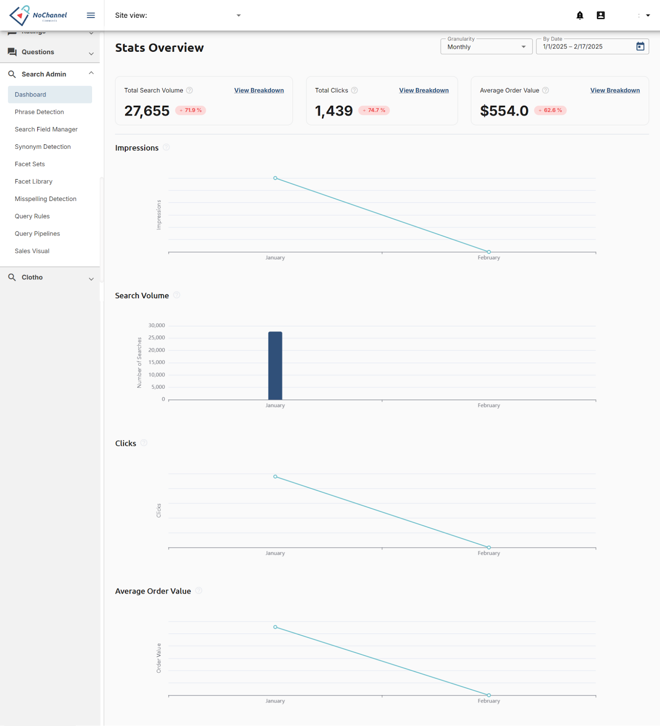Toggle the hamburger sidebar menu
This screenshot has height=726, width=660.
(91, 15)
